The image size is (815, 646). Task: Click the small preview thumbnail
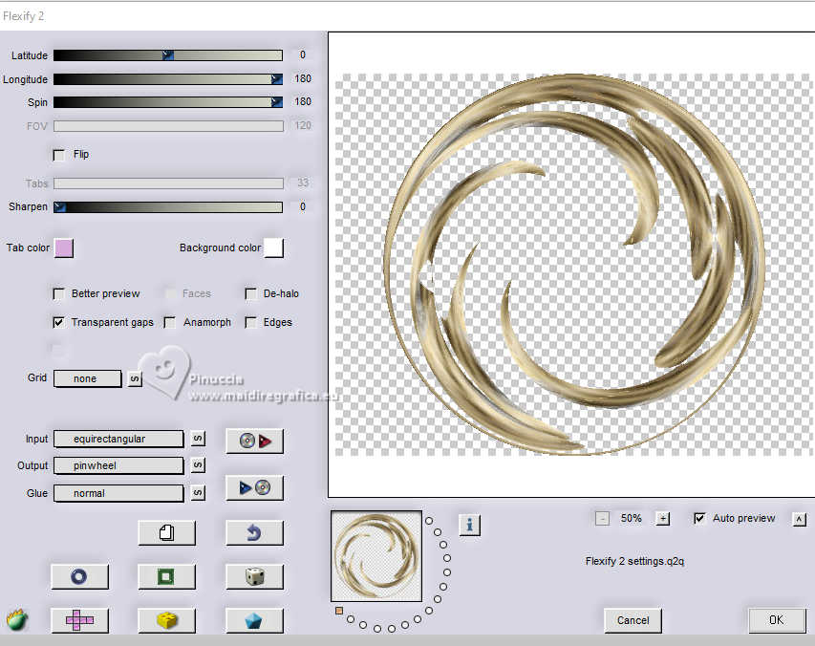click(376, 556)
